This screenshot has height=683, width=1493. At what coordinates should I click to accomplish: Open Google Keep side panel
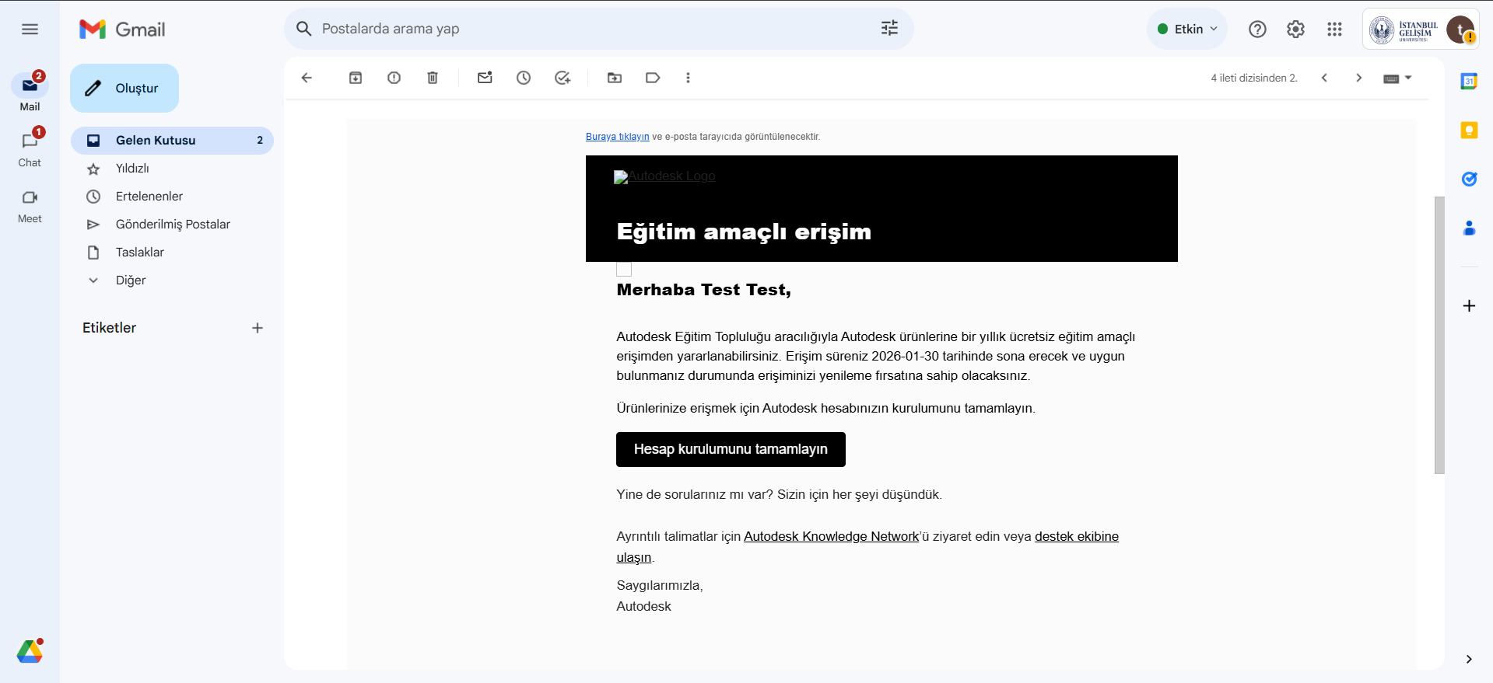1469,130
